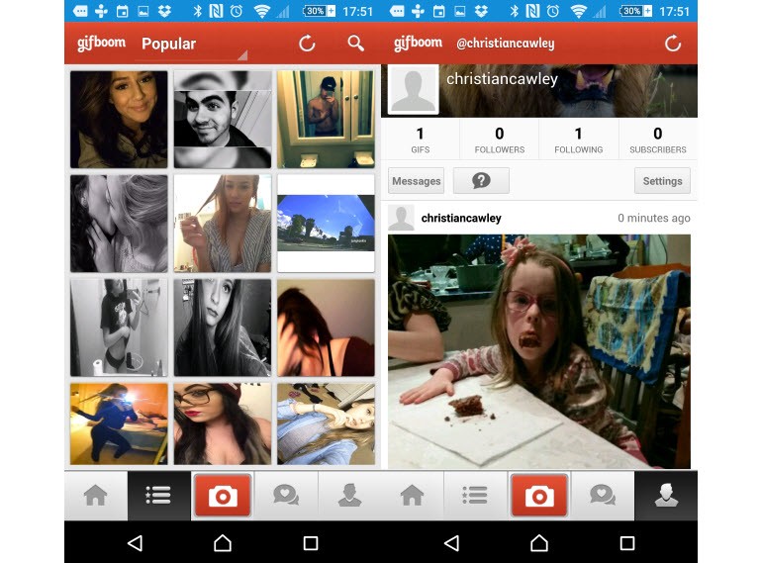
Task: Tap the 30% battery indicator on the left screen
Action: click(x=320, y=11)
